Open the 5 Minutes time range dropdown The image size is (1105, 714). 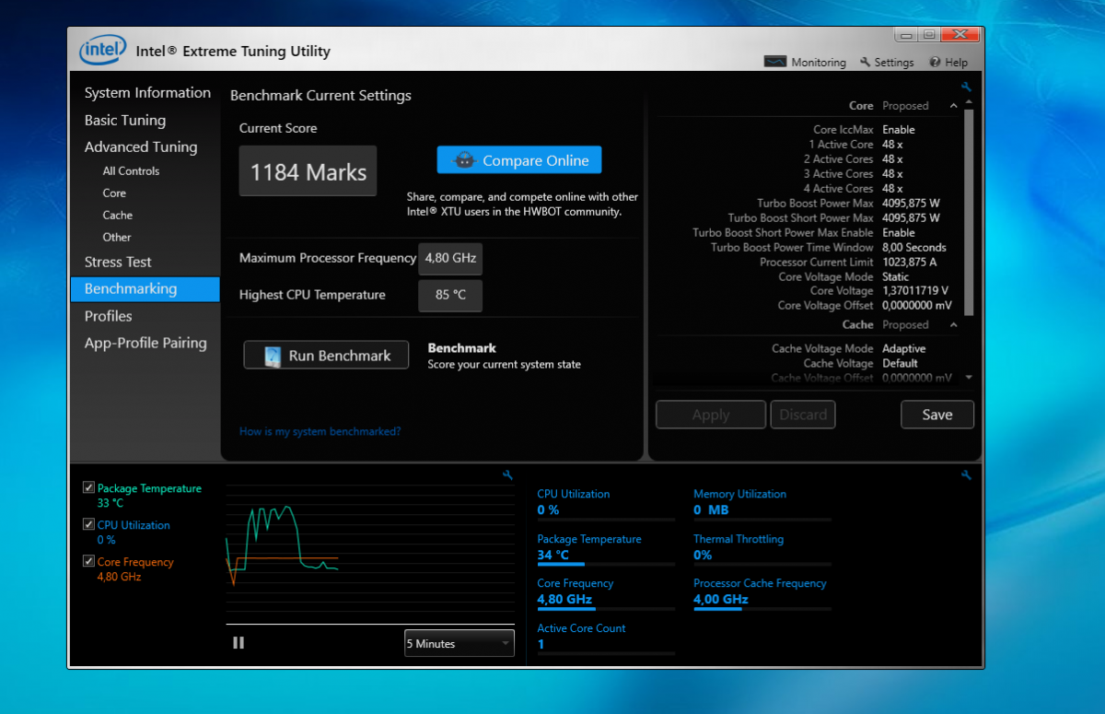pyautogui.click(x=459, y=643)
